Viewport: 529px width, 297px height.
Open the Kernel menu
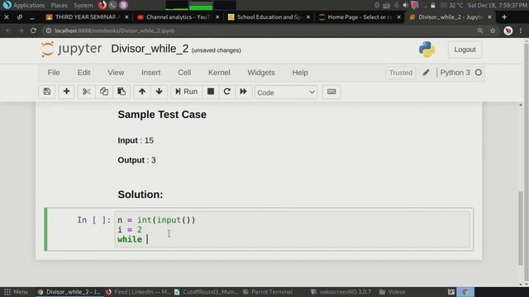(219, 73)
